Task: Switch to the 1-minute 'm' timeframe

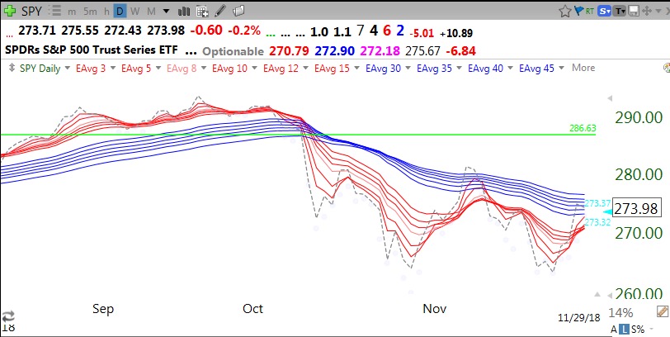Action: (x=71, y=12)
